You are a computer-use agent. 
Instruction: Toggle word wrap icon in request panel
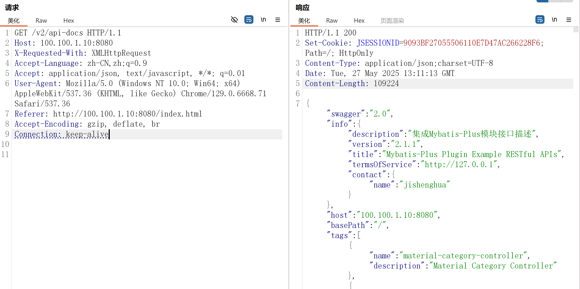249,20
